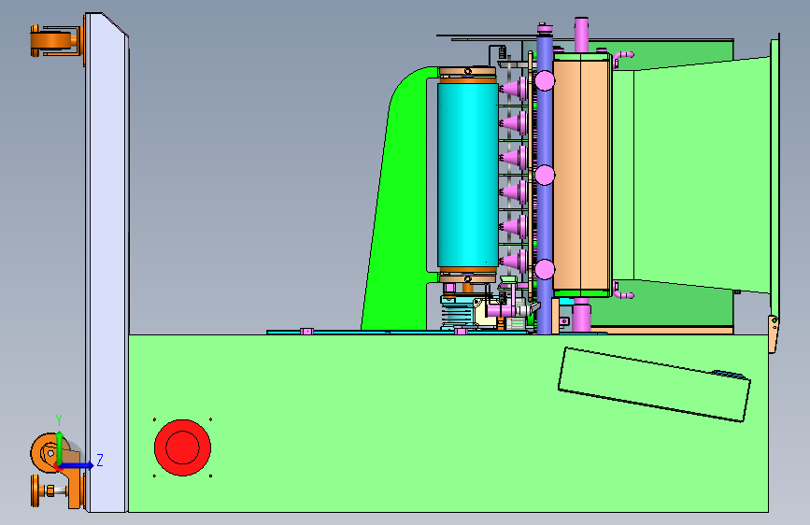Select the cyan cylindrical roller
The height and width of the screenshot is (525, 810).
pos(467,176)
